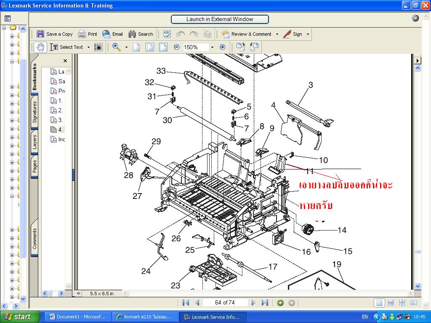Viewport: 431px width, 323px height.
Task: Click the Undo arrow icon
Action: (180, 34)
